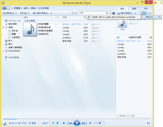Switch to the 同步 tab
The height and width of the screenshot is (127, 163).
[x=146, y=8]
